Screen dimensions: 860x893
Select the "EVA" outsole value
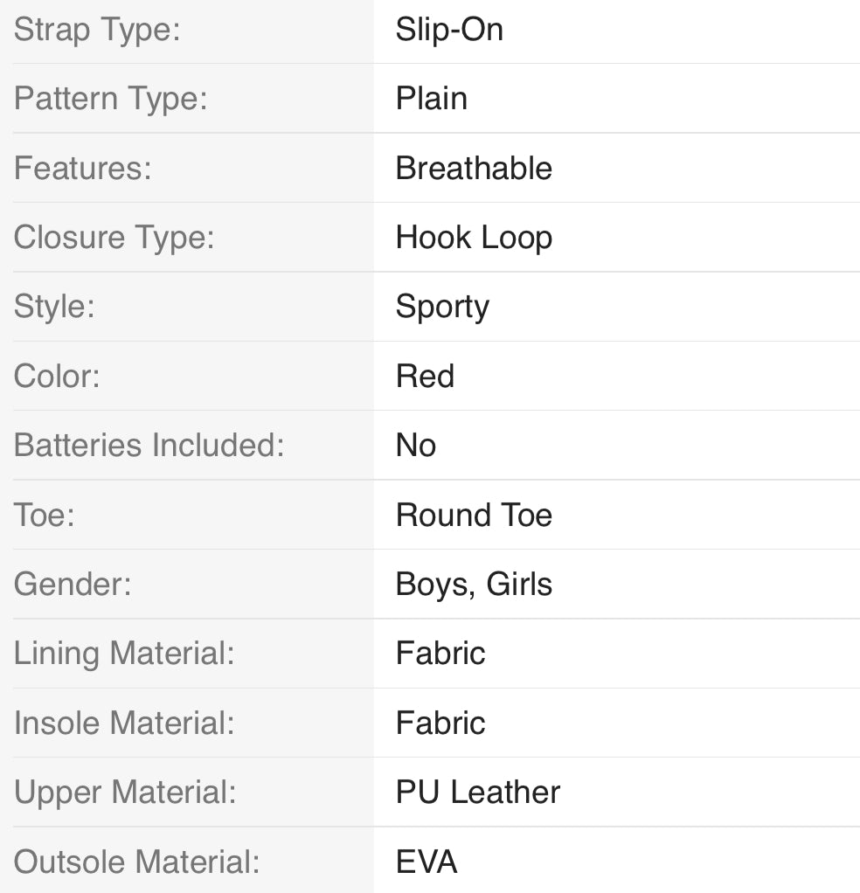pos(427,862)
